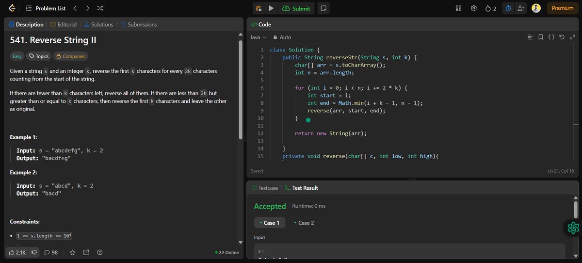Image resolution: width=582 pixels, height=263 pixels.
Task: Reset code with the undo arrow icon
Action: [562, 37]
